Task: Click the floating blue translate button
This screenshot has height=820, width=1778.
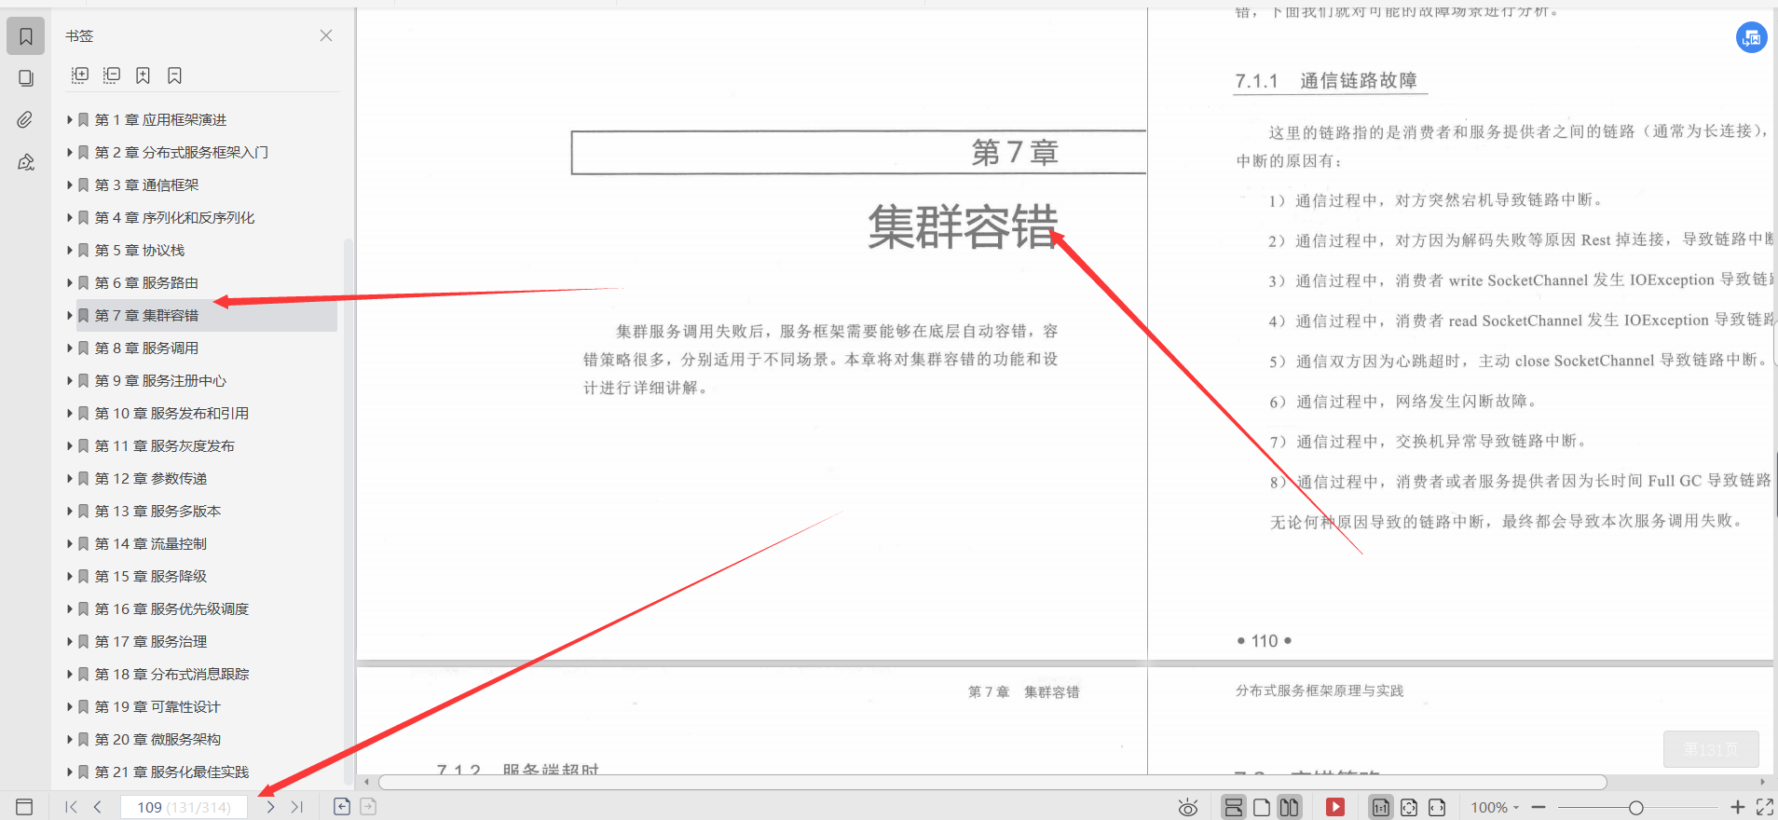Action: click(1751, 37)
